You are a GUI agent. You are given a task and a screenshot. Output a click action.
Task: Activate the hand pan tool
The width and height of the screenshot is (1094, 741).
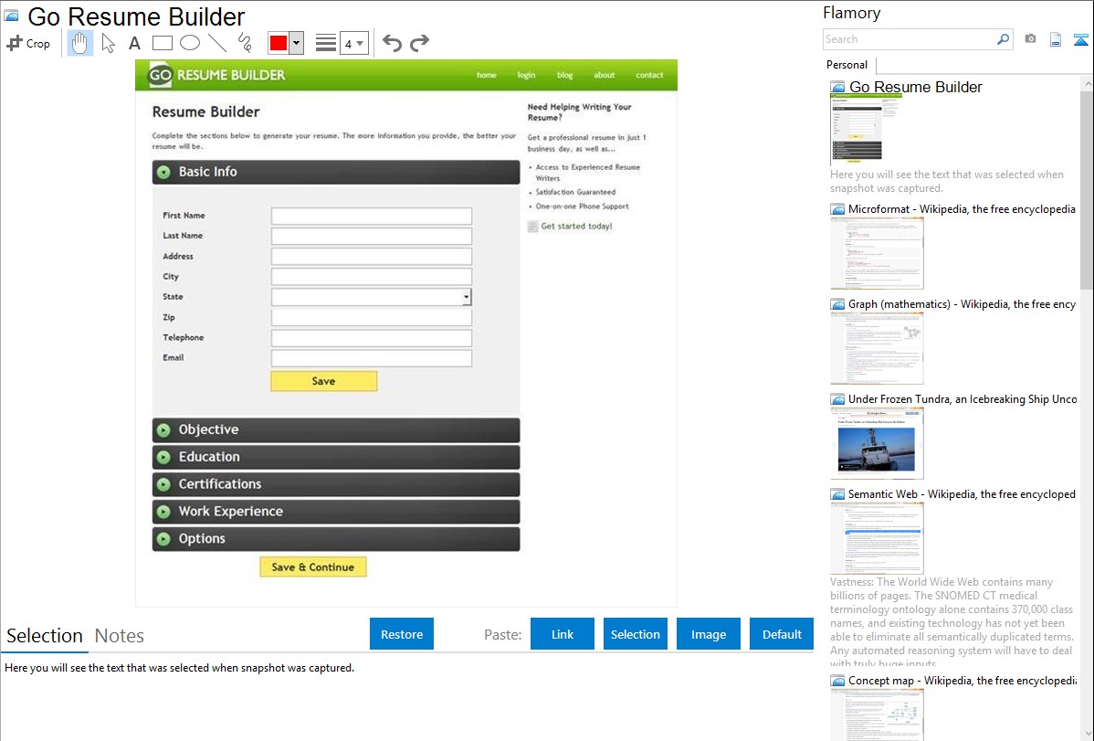point(79,43)
